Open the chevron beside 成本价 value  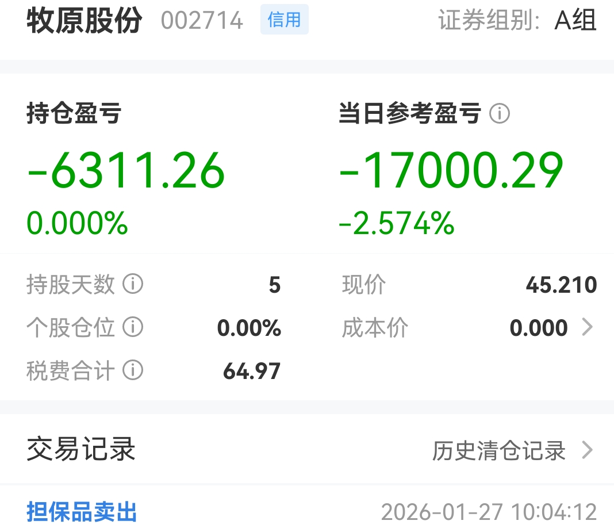click(588, 327)
